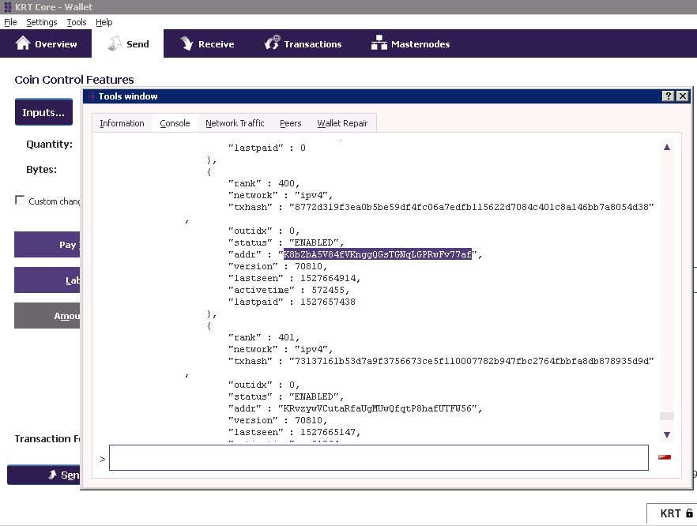The width and height of the screenshot is (697, 526).
Task: Open the Peers tab
Action: click(290, 123)
